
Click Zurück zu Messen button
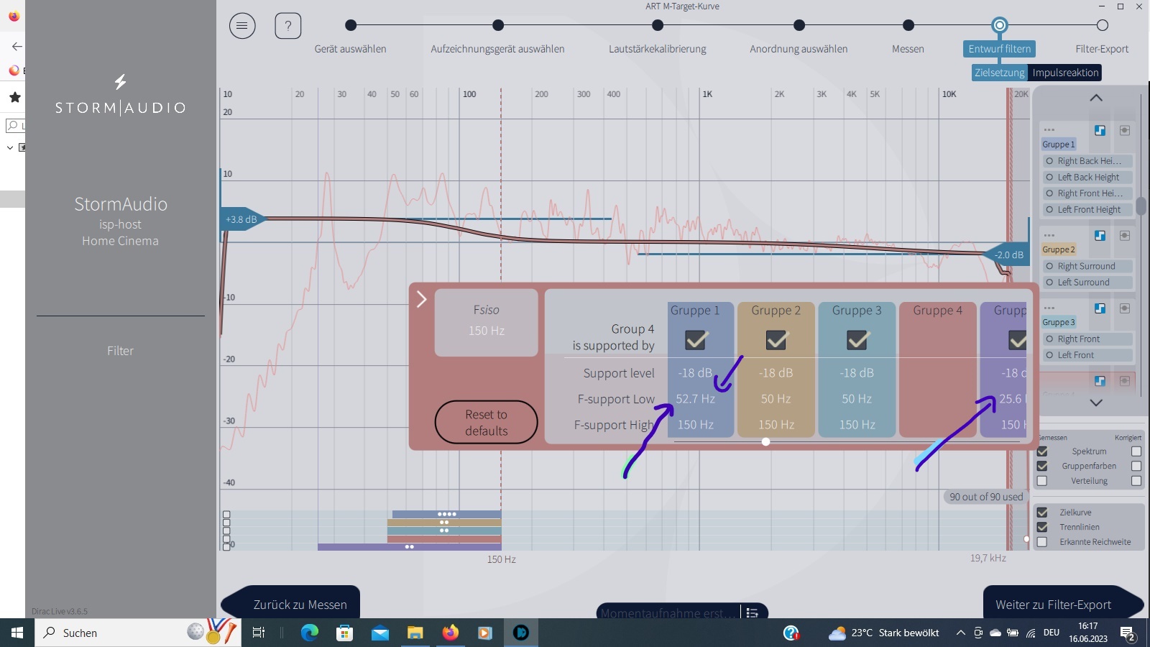coord(290,604)
